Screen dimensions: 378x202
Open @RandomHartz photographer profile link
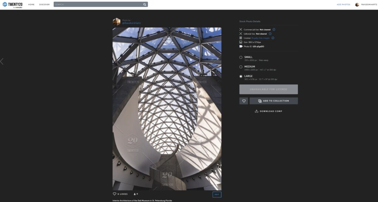tap(132, 23)
